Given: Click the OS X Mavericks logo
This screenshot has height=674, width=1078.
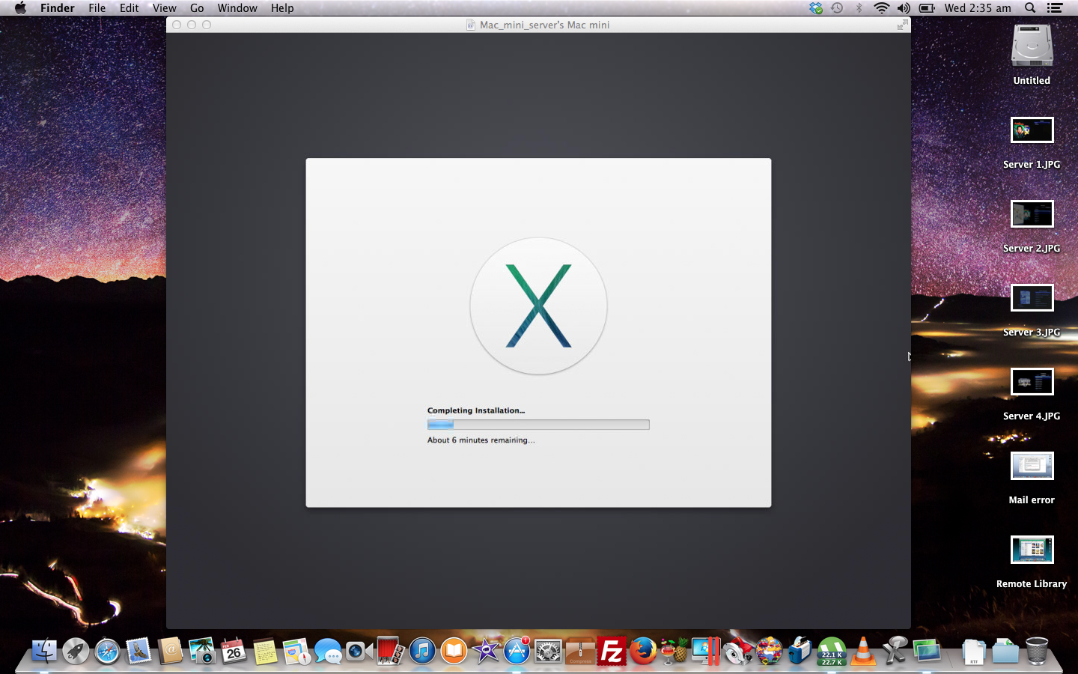Looking at the screenshot, I should (538, 306).
